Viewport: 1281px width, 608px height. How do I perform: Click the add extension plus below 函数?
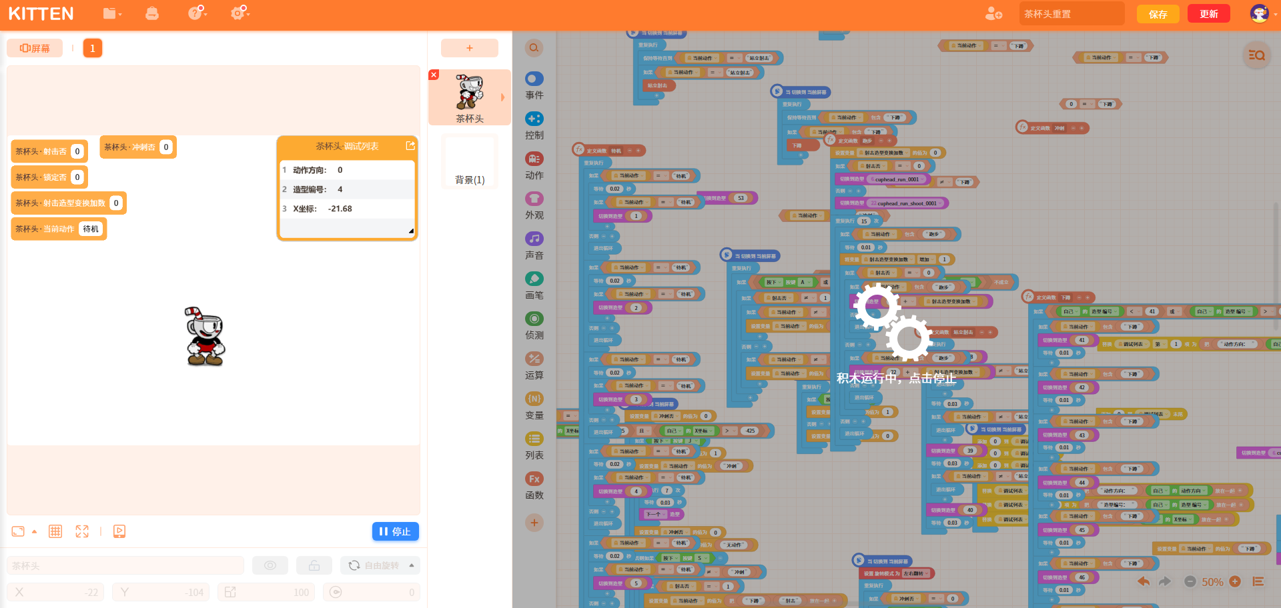click(534, 523)
